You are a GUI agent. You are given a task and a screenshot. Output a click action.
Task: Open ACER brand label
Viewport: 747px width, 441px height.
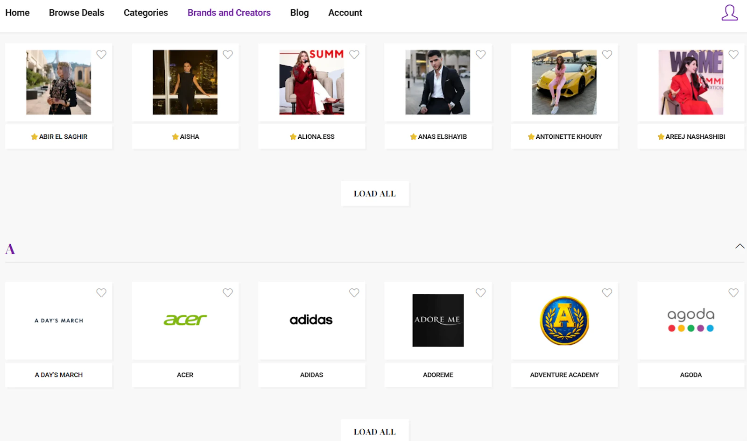click(x=185, y=375)
